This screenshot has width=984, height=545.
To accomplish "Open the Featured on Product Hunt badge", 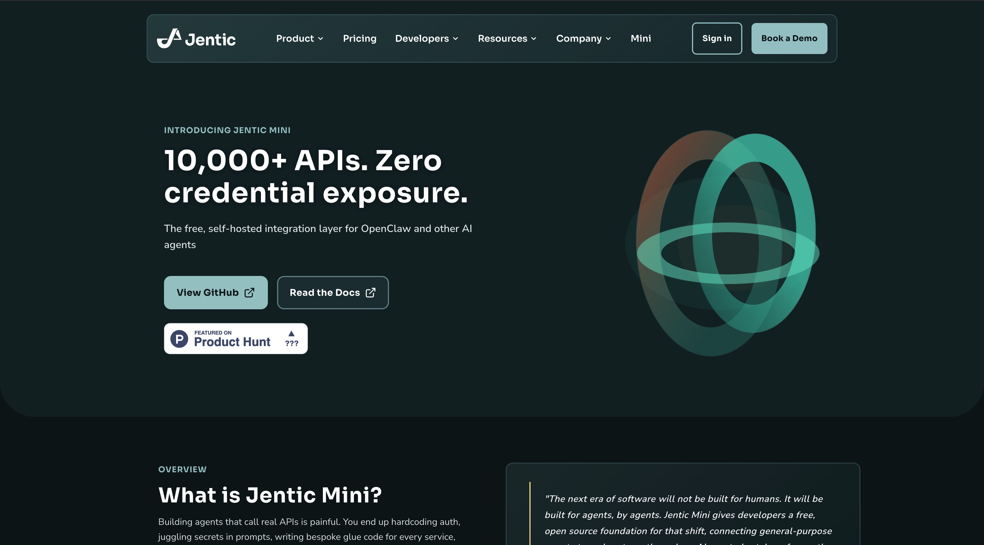I will (235, 339).
